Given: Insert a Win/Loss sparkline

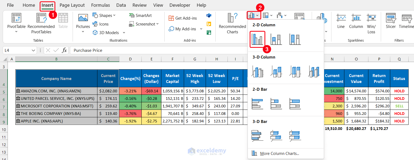Looking at the screenshot, I should [x=371, y=24].
